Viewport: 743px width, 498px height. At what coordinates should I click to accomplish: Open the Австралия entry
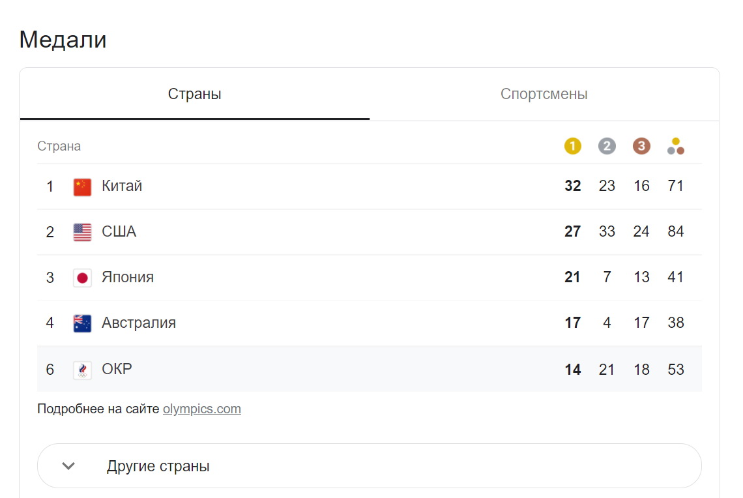(x=369, y=323)
